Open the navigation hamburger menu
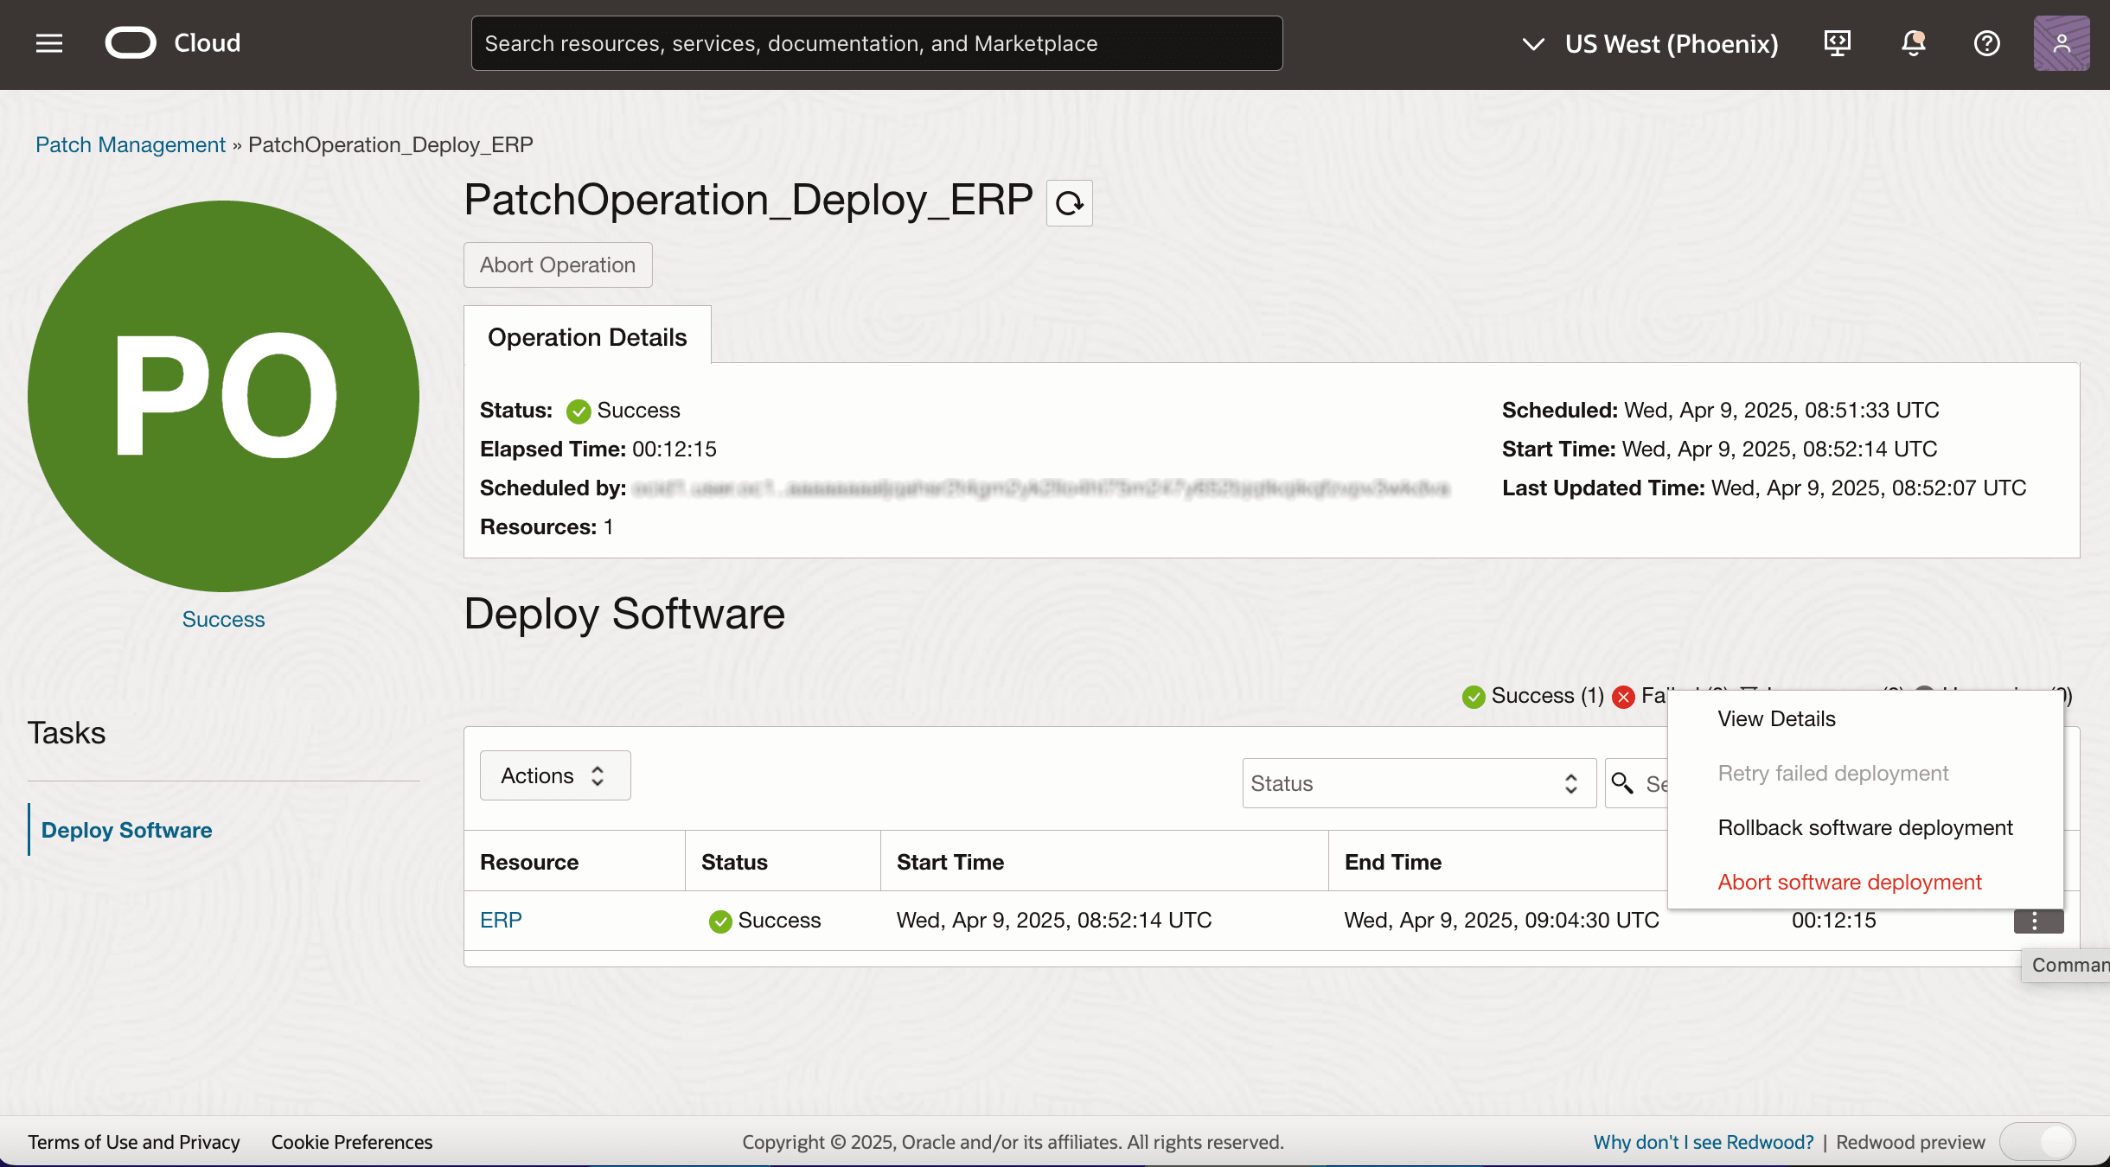The image size is (2110, 1167). click(x=49, y=42)
